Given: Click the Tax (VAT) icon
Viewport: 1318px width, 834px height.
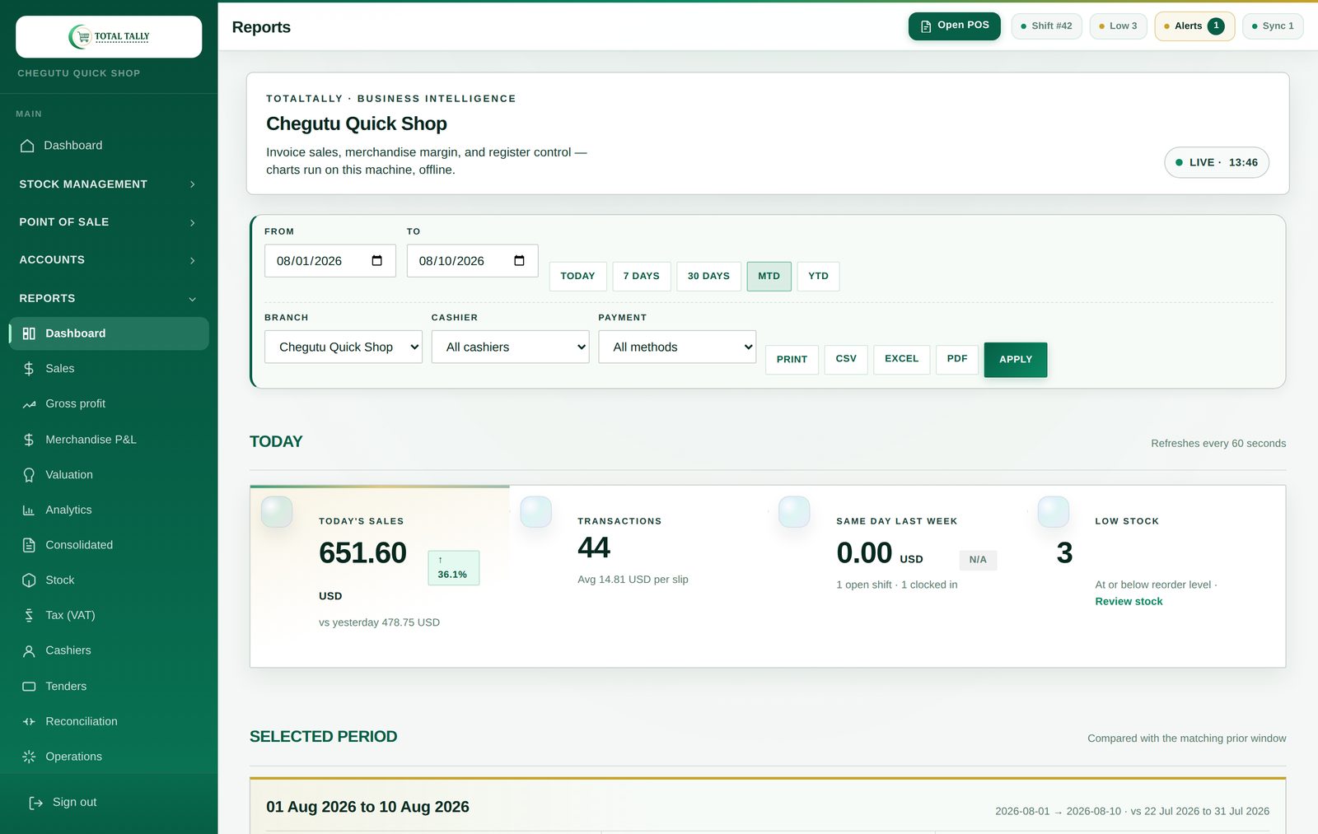Looking at the screenshot, I should pos(29,616).
